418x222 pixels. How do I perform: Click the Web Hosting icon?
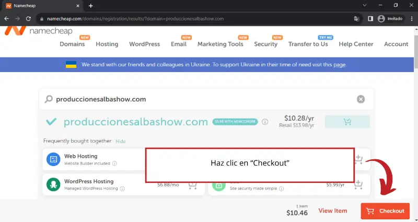[x=53, y=159]
